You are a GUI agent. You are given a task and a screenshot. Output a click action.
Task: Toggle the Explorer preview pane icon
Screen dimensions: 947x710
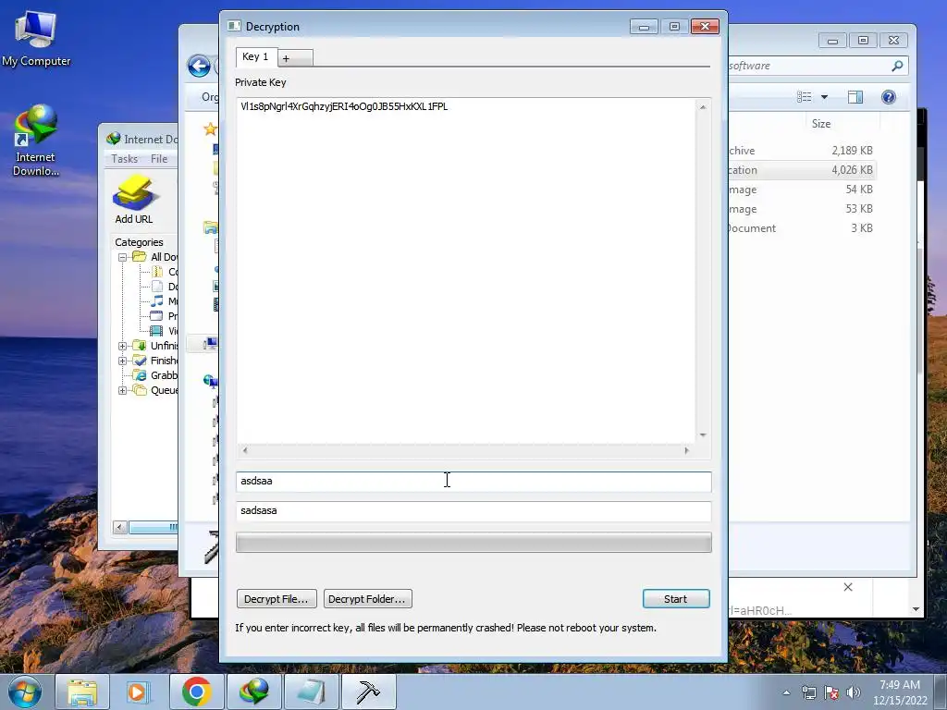855,97
